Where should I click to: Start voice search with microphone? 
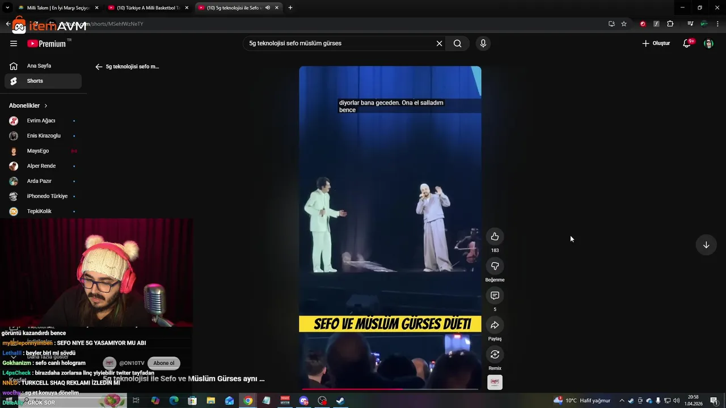point(483,44)
